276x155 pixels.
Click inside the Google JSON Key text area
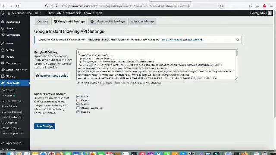coord(156,65)
